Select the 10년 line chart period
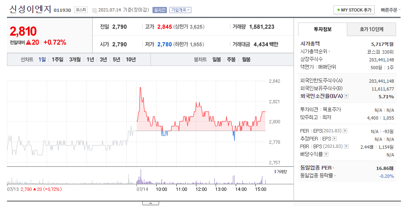403x206 pixels. tap(131, 60)
